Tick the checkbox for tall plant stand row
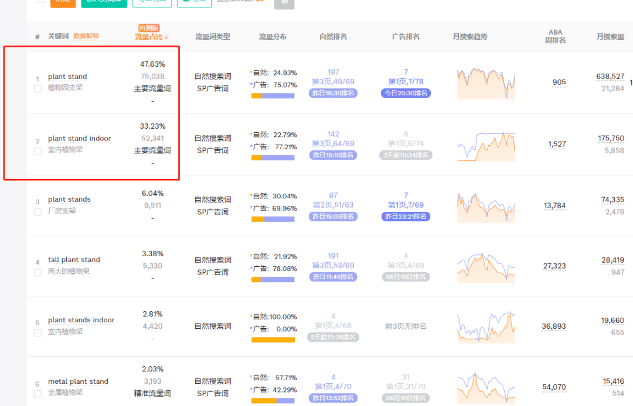The height and width of the screenshot is (406, 633). point(38,273)
